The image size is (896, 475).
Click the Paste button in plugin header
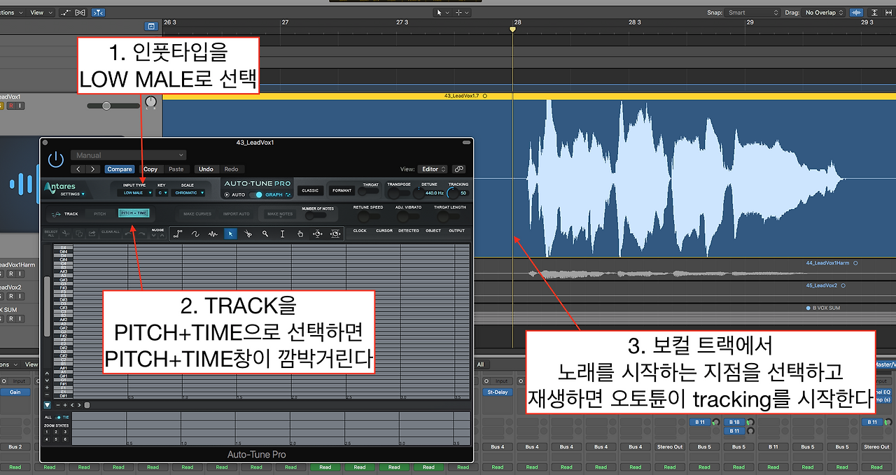[x=176, y=169]
